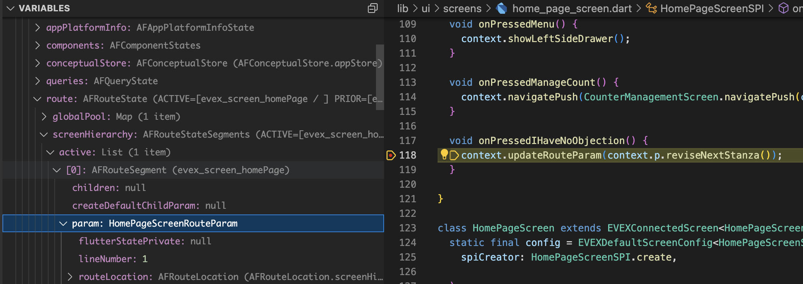
Task: Toggle the breakpoint at line 118
Action: [x=391, y=155]
